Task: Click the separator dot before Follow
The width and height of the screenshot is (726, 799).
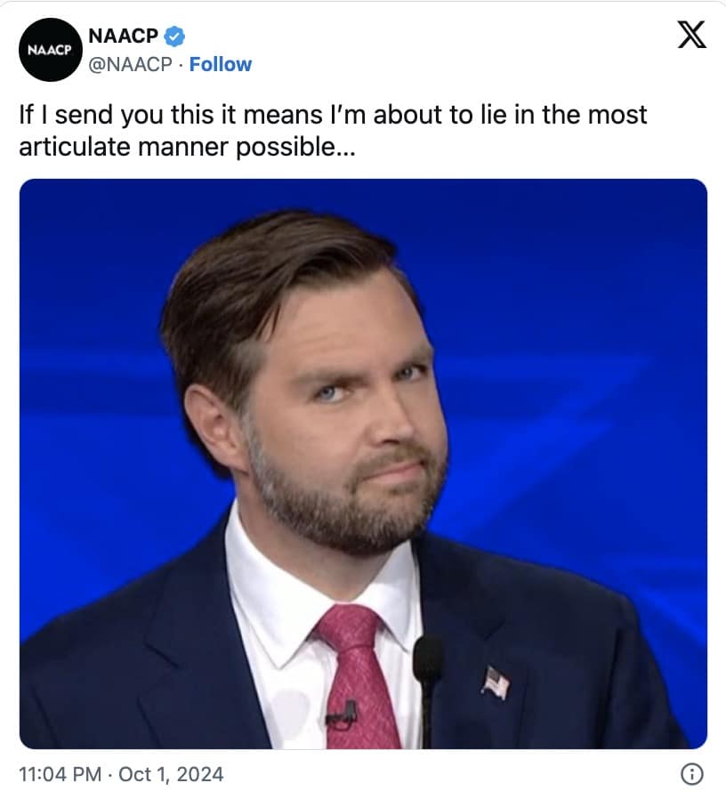Action: [x=181, y=65]
